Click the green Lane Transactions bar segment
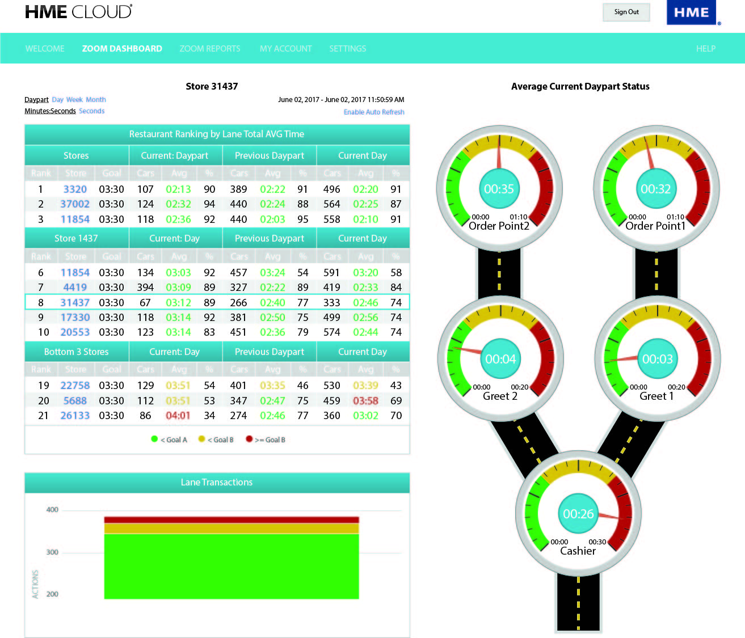The height and width of the screenshot is (638, 745). click(x=232, y=566)
